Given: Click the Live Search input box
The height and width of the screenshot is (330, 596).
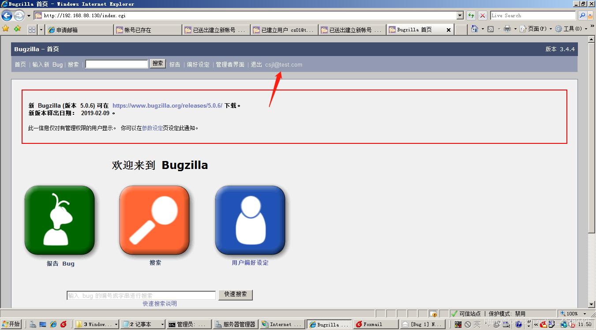Looking at the screenshot, I should pyautogui.click(x=533, y=15).
